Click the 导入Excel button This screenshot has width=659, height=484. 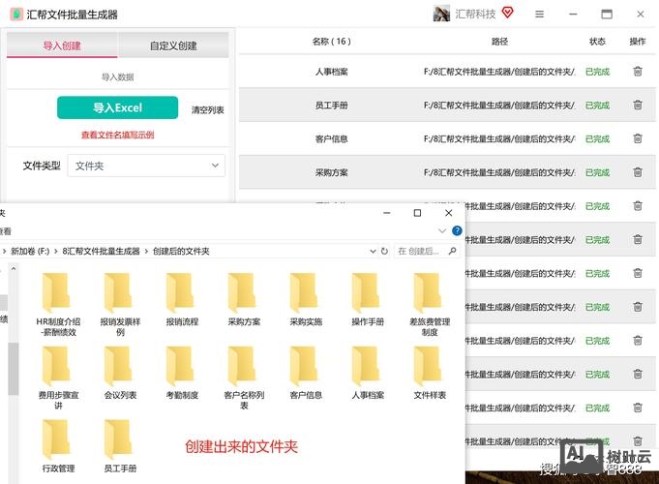[x=117, y=107]
